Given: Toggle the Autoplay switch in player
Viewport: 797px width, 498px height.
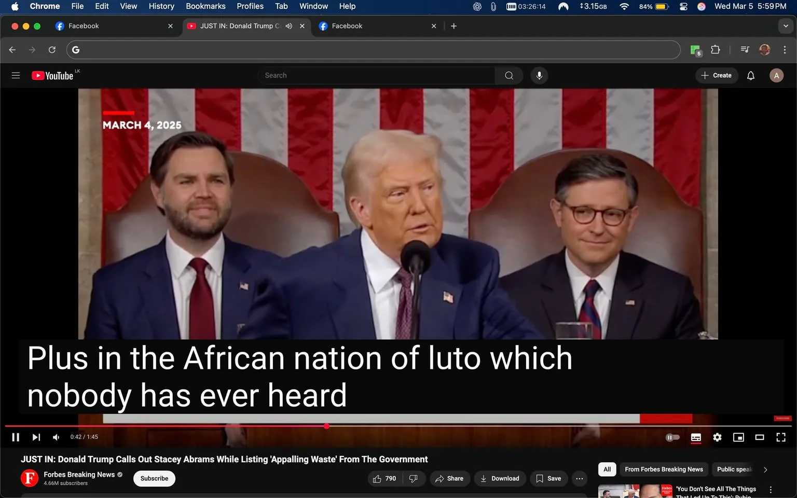Looking at the screenshot, I should point(672,437).
